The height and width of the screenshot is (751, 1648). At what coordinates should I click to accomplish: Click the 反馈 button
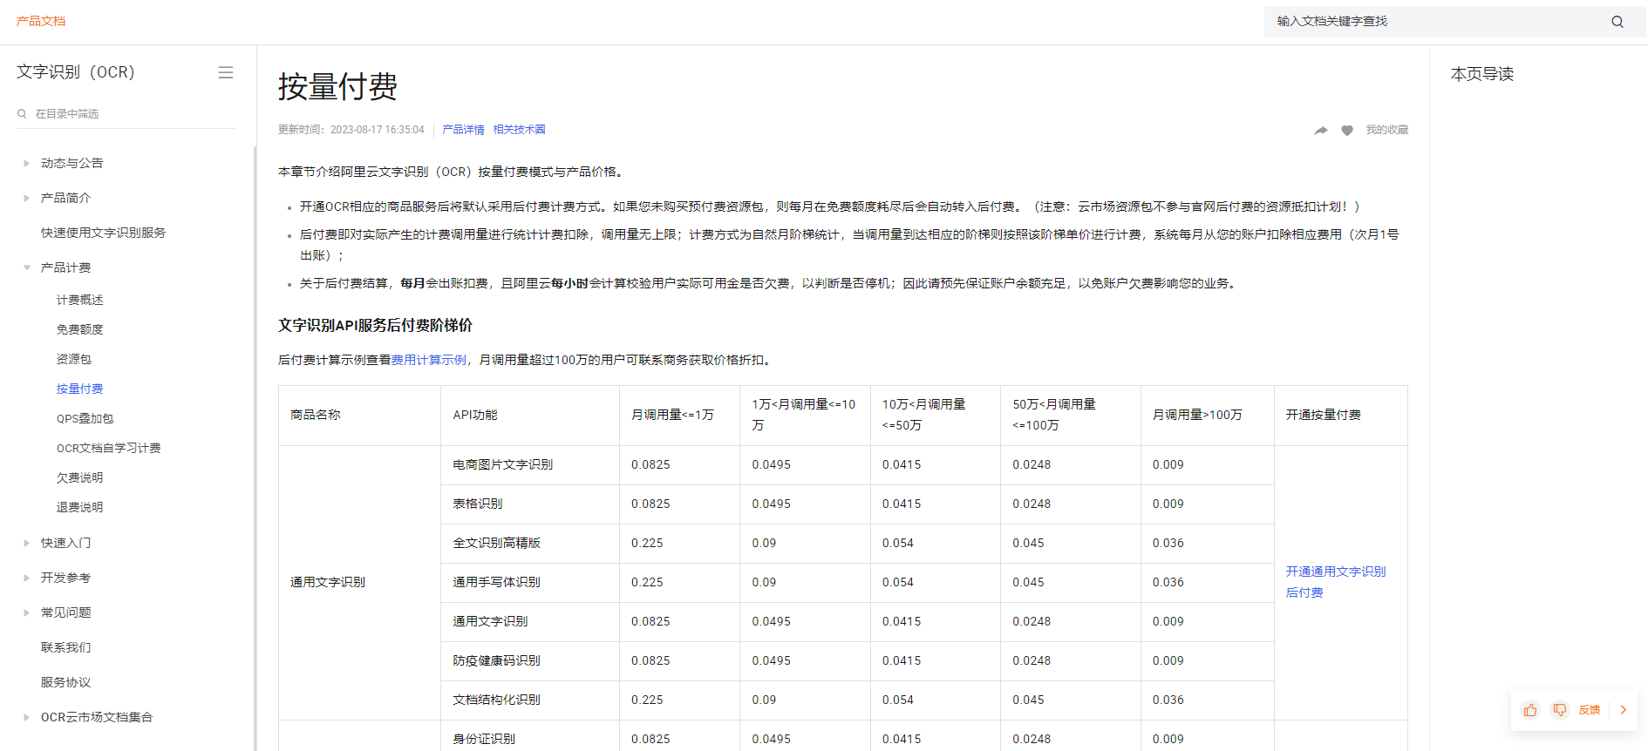pyautogui.click(x=1590, y=710)
